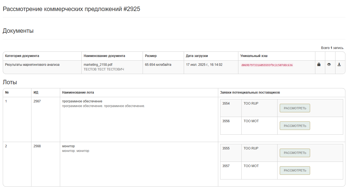Preview the document with the eye icon
Screen dimensions: 349x188
click(329, 65)
